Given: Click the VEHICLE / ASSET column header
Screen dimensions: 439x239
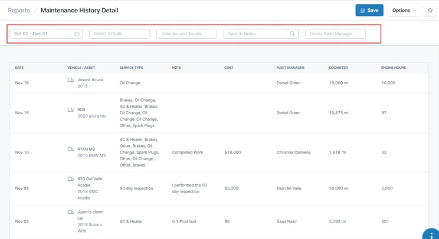Looking at the screenshot, I should click(x=81, y=68).
